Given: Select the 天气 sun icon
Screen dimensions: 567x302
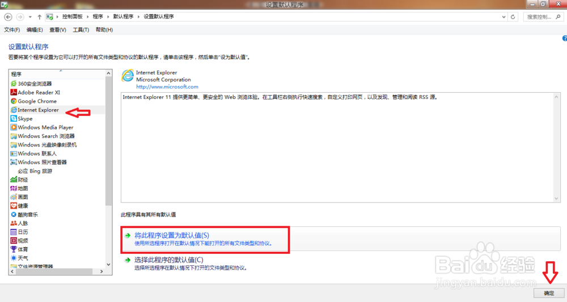Looking at the screenshot, I should pyautogui.click(x=14, y=258).
